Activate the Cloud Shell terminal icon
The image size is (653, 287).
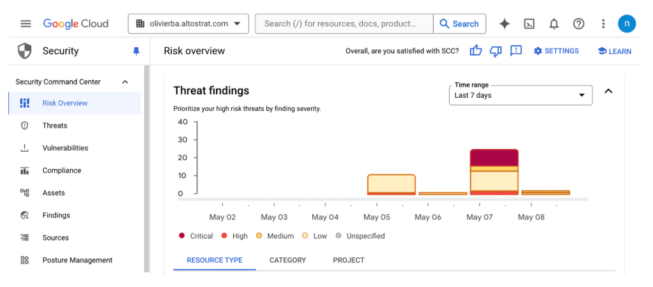point(529,24)
